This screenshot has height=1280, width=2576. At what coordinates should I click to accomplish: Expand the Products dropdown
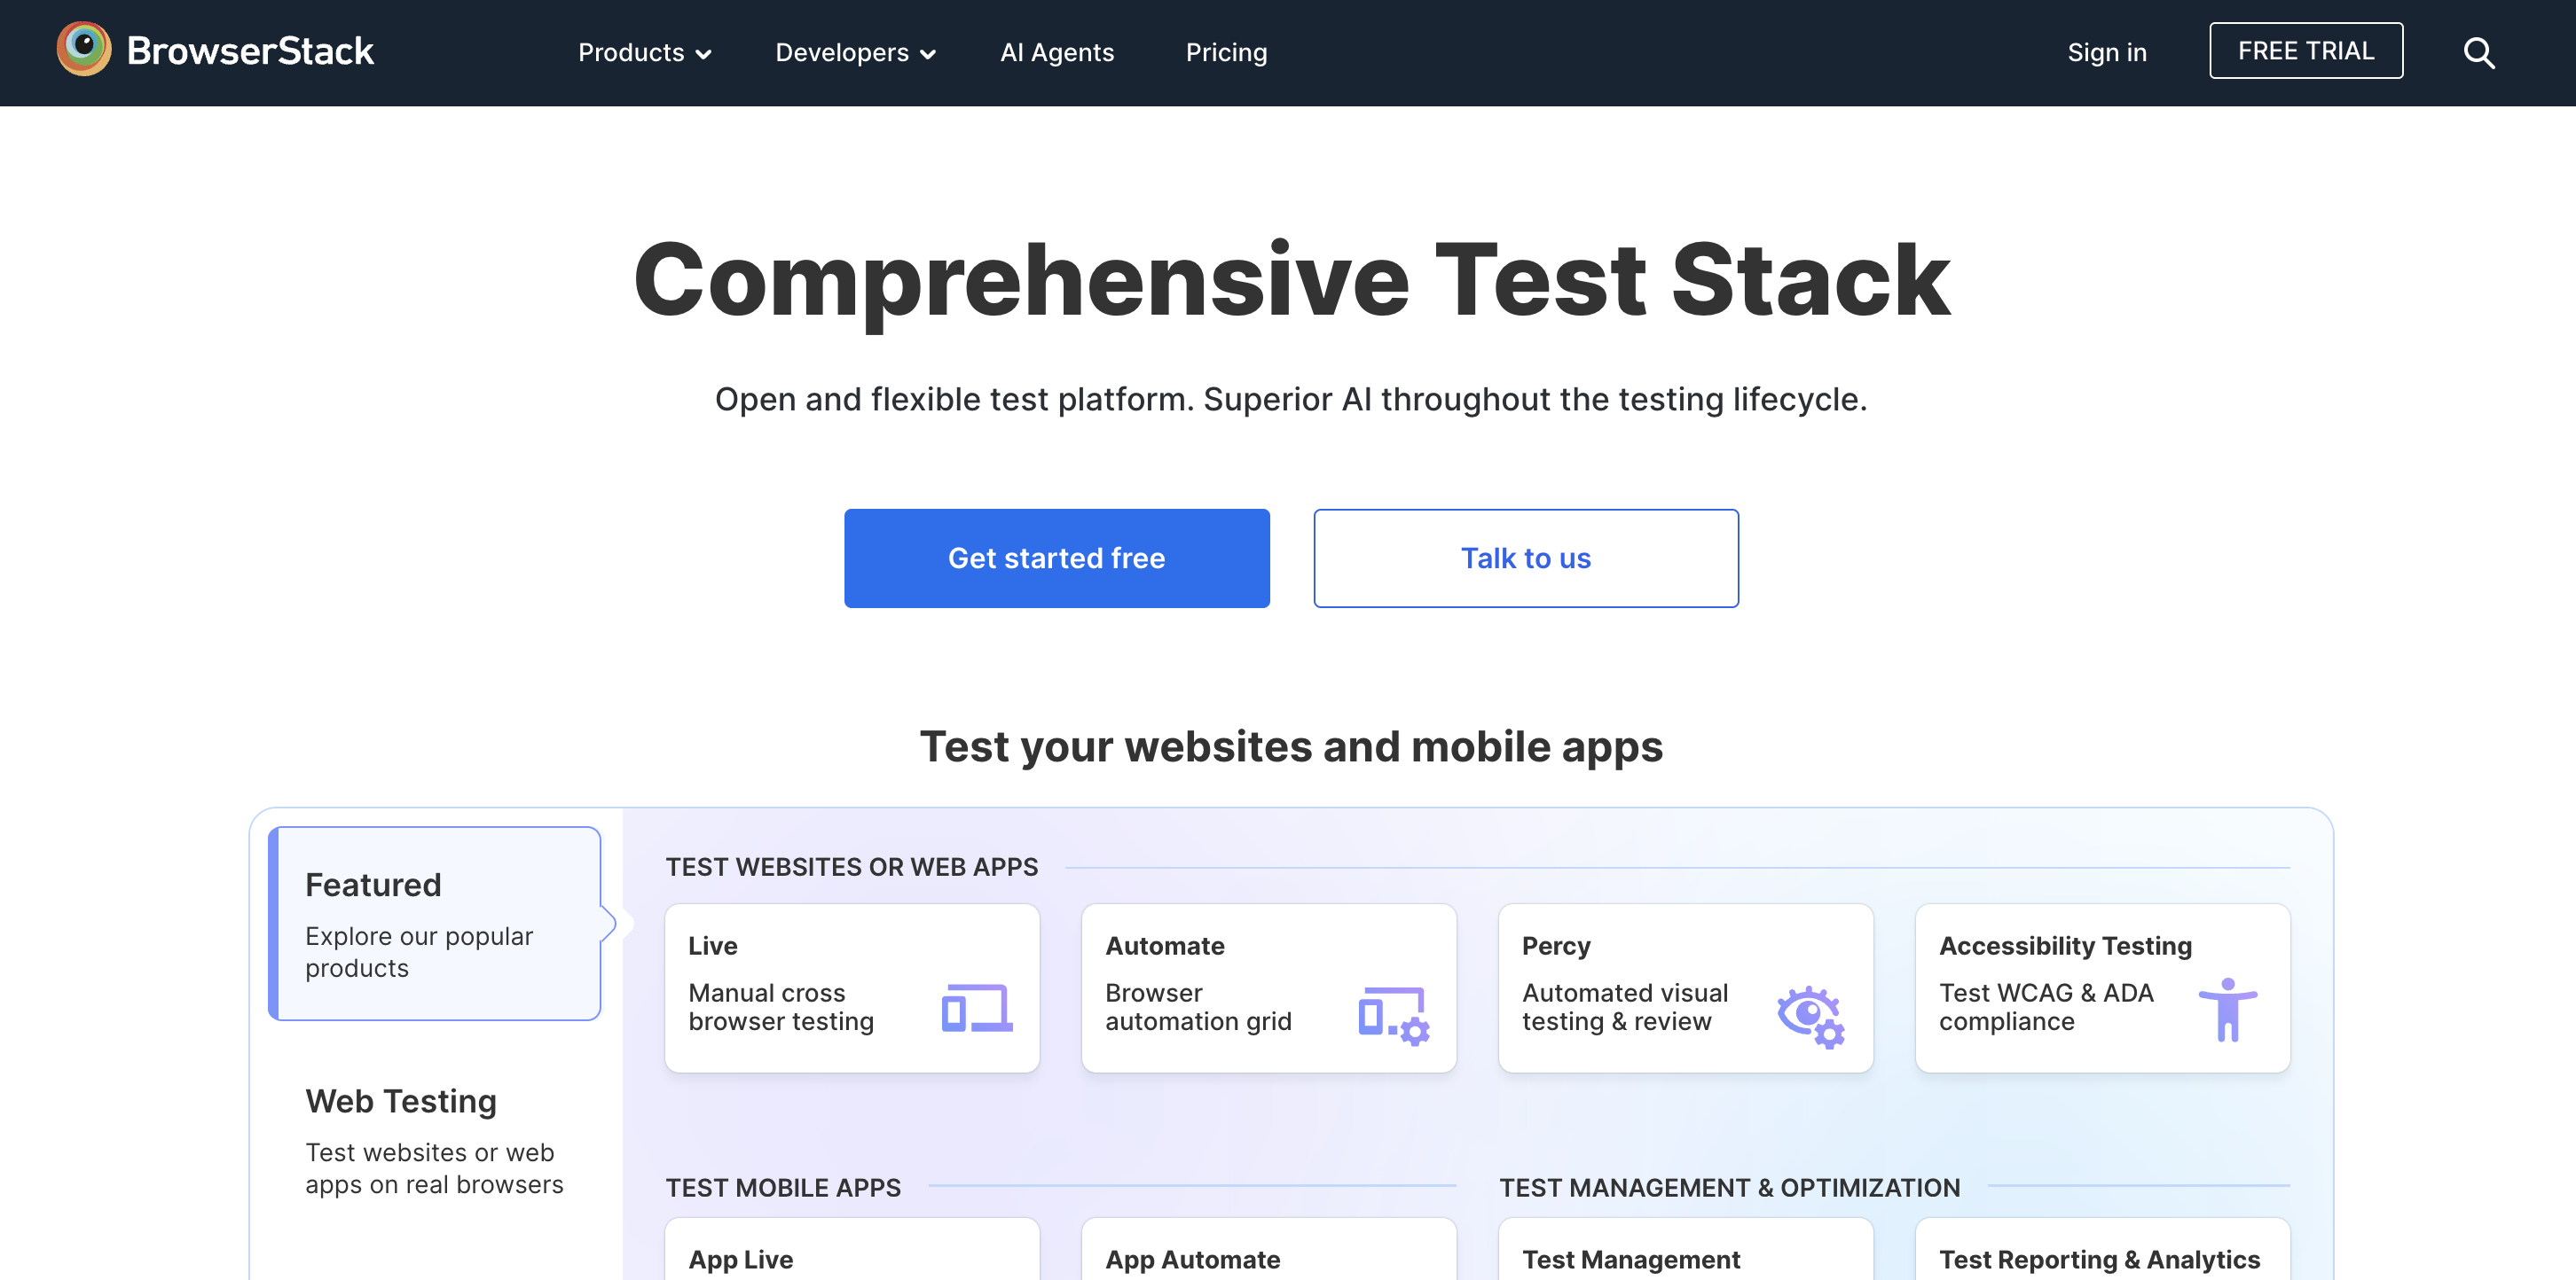coord(644,52)
